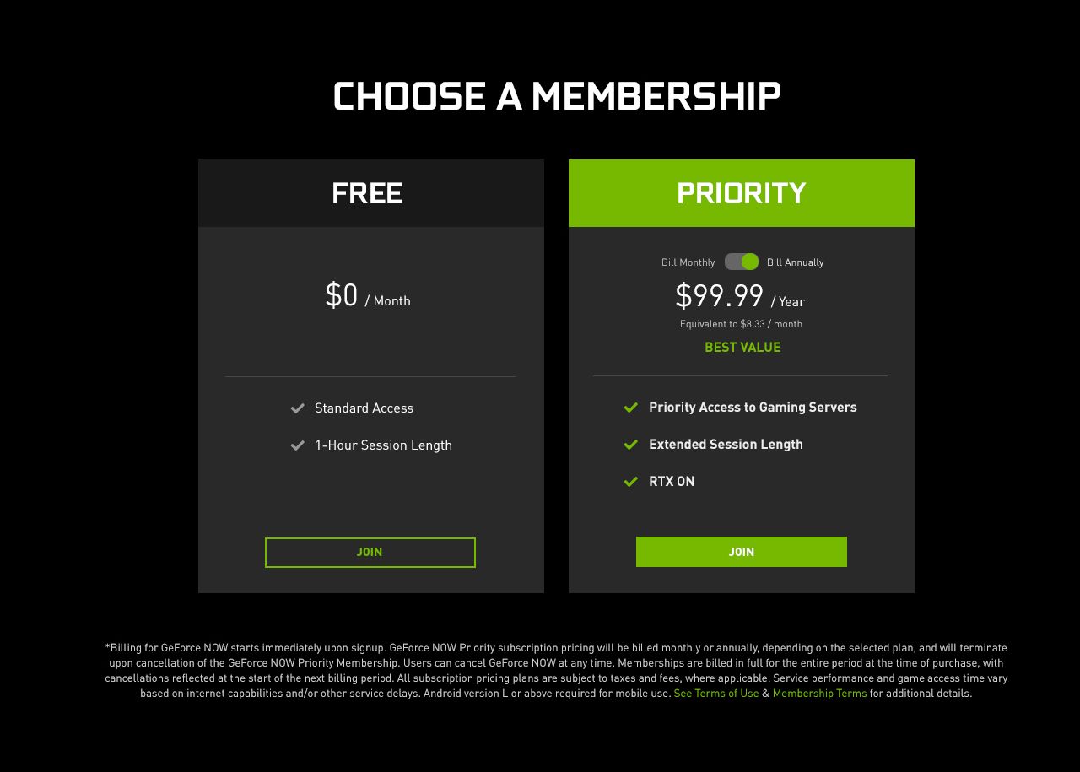Click the green checkmark for Extended Session Length
The height and width of the screenshot is (772, 1080).
tap(630, 445)
